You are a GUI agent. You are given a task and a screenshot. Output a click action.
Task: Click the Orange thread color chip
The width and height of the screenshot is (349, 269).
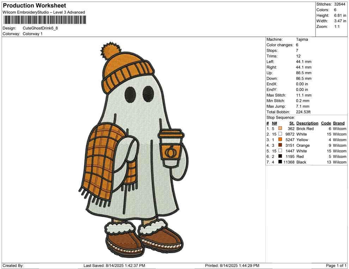[x=280, y=145]
